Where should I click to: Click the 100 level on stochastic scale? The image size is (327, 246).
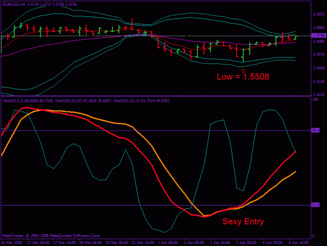[315, 100]
